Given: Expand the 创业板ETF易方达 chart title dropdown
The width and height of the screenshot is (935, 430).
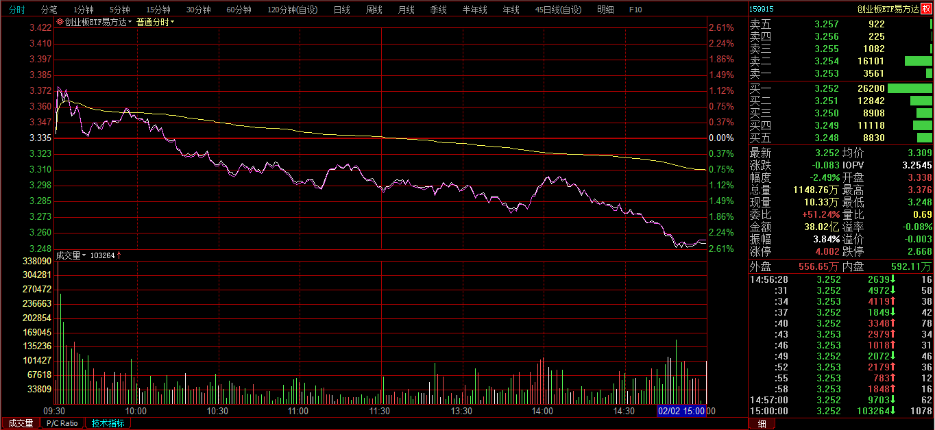Looking at the screenshot, I should coord(130,22).
